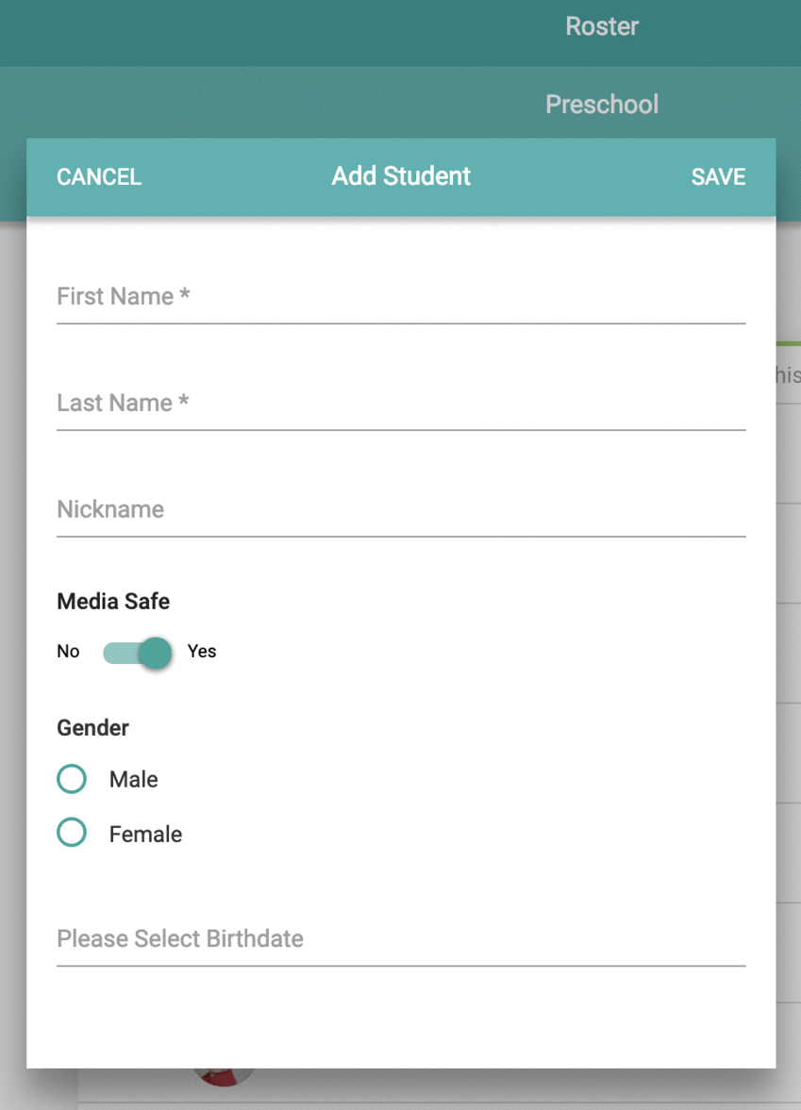This screenshot has width=801, height=1110.
Task: Choose Female as the student's gender
Action: click(x=71, y=833)
